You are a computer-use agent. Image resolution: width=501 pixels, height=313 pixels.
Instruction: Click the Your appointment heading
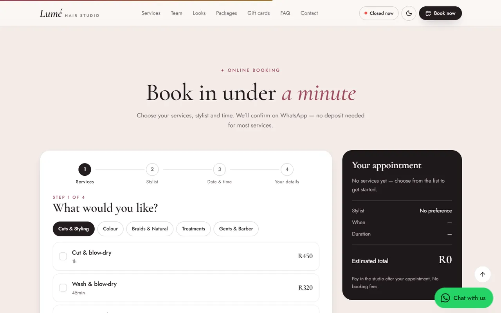387,165
